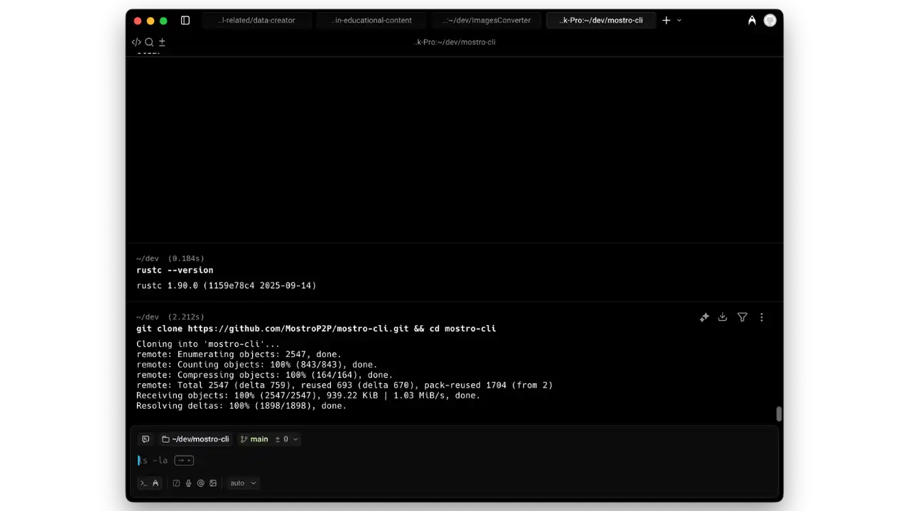Switch input to terminal command mode
Viewport: 909px width, 511px height.
point(143,483)
